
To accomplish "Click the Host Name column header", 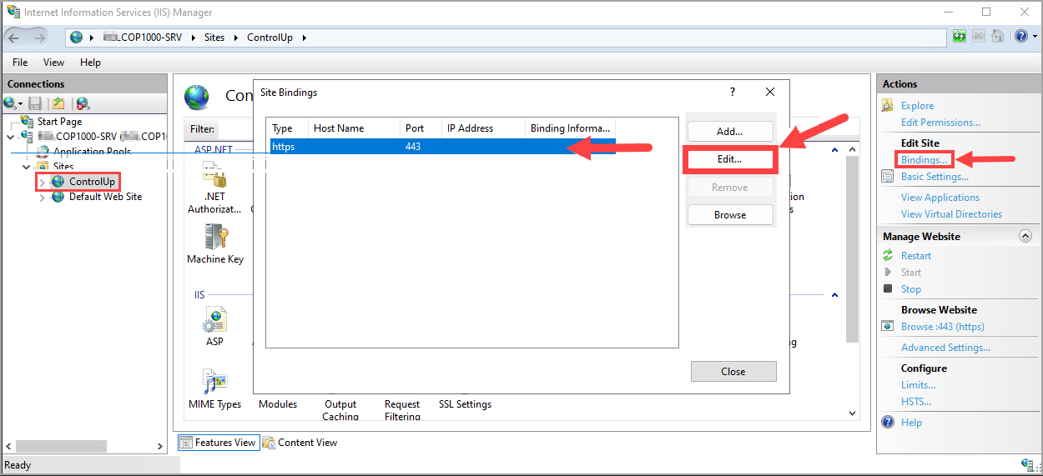I will tap(355, 128).
